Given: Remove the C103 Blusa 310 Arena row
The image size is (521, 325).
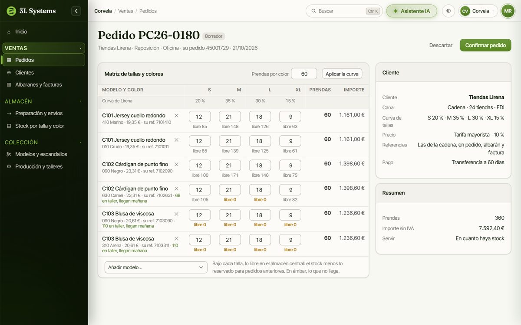Looking at the screenshot, I should click(x=176, y=239).
